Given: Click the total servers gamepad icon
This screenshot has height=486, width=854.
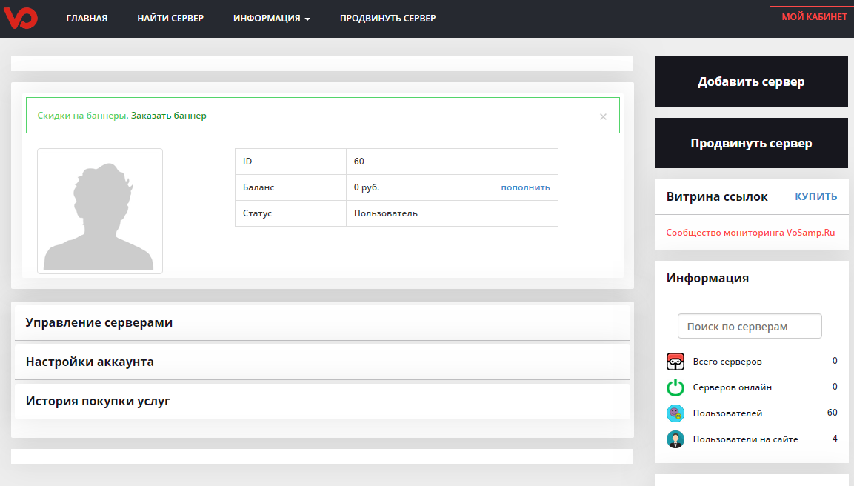Looking at the screenshot, I should [675, 362].
